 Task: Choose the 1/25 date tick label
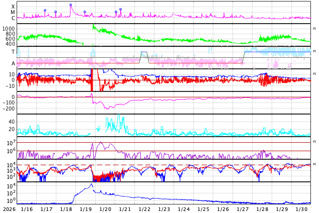[x=203, y=209]
